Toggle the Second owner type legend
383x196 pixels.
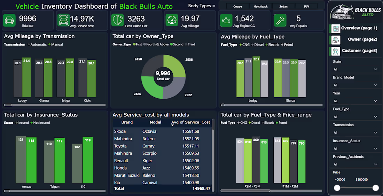(177, 44)
